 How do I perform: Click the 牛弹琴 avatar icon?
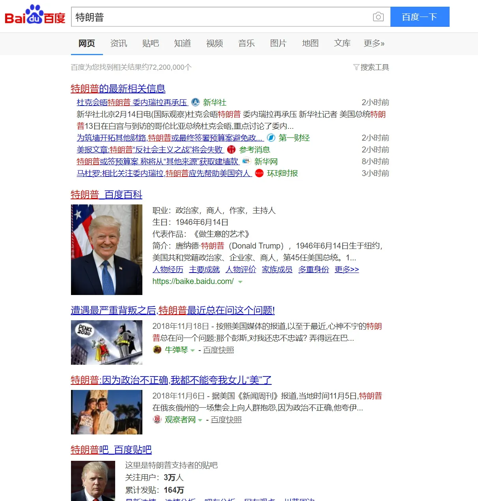point(157,350)
